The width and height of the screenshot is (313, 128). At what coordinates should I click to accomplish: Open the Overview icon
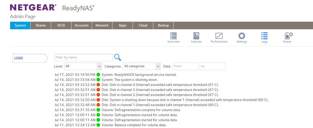173,36
